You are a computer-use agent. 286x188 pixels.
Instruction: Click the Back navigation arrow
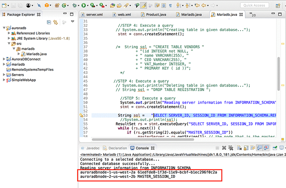[204, 5]
